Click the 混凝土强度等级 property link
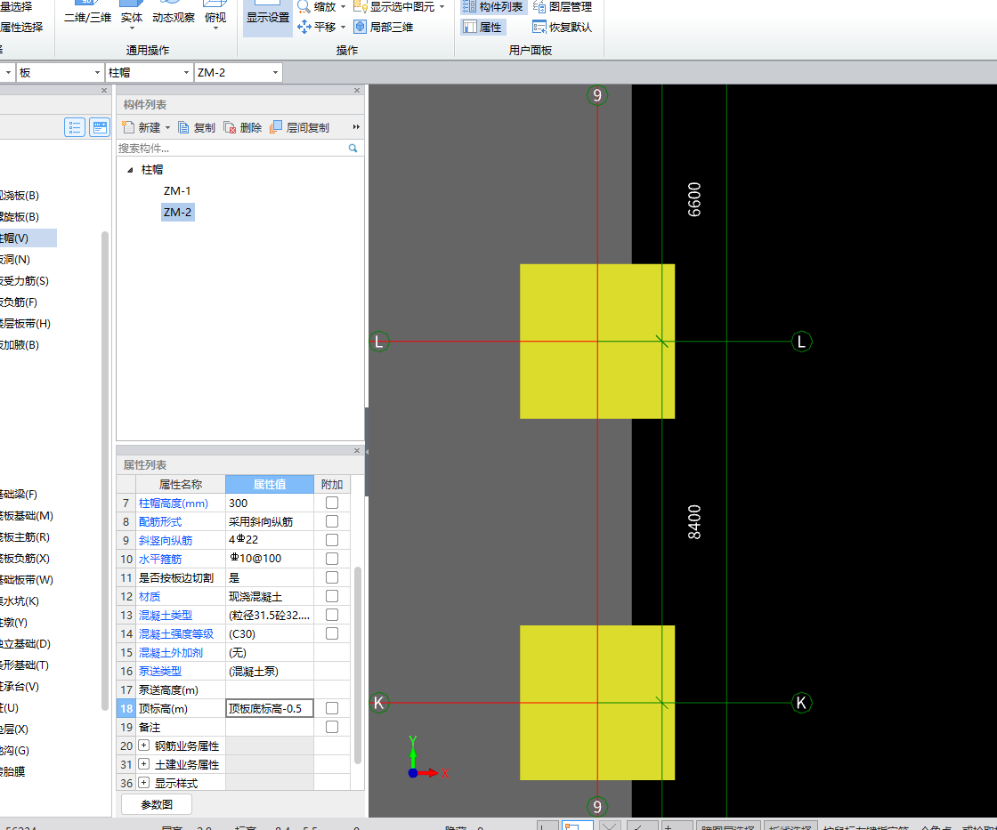The width and height of the screenshot is (997, 830). click(176, 633)
